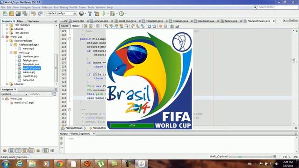This screenshot has width=299, height=168.
Task: Switch to the Services tab
Action: [33, 21]
